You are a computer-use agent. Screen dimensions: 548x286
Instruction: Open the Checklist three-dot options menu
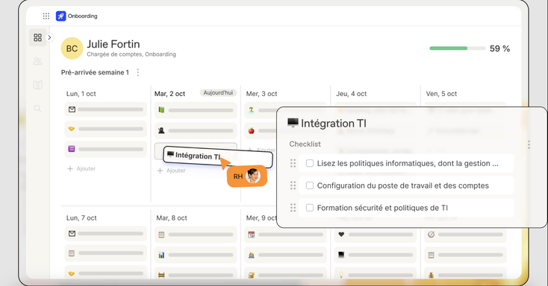click(x=529, y=144)
